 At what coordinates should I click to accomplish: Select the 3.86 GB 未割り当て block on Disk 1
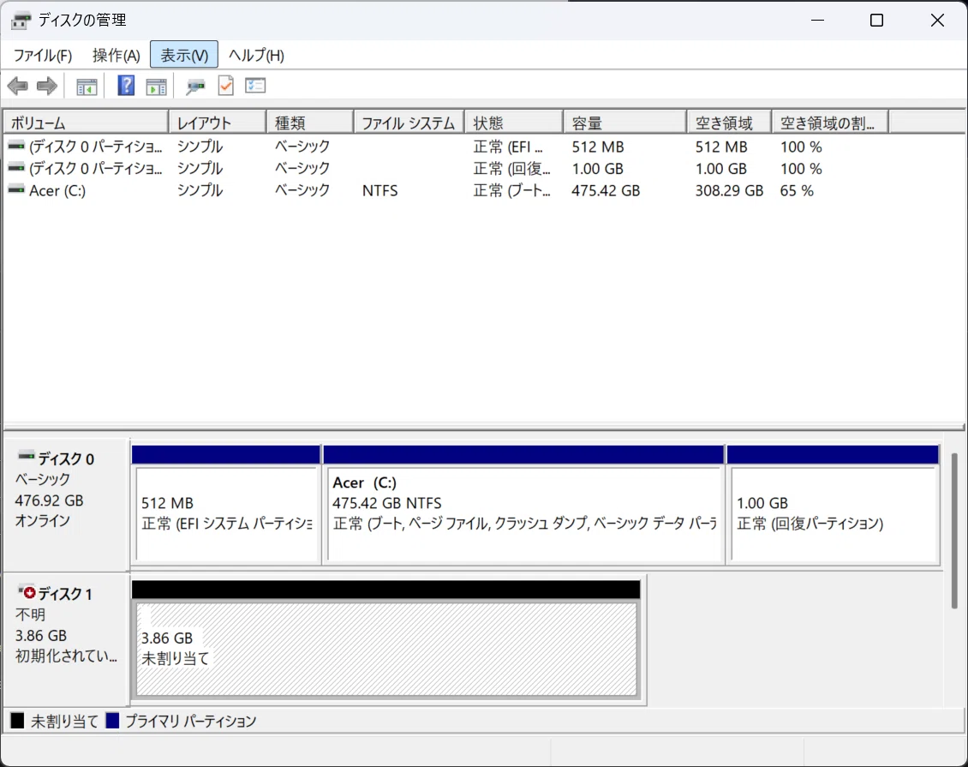pyautogui.click(x=386, y=649)
